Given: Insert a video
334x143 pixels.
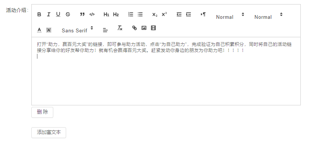Looking at the screenshot, I should [x=153, y=28].
